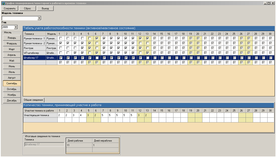Toggle day 6 checkbox for Штабелер 17
The height and width of the screenshot is (157, 276).
click(x=97, y=58)
